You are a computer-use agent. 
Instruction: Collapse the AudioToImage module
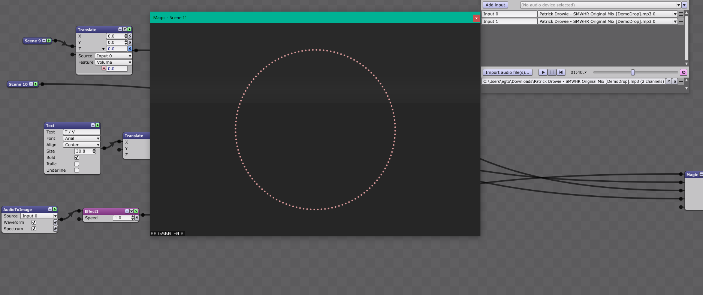point(50,209)
